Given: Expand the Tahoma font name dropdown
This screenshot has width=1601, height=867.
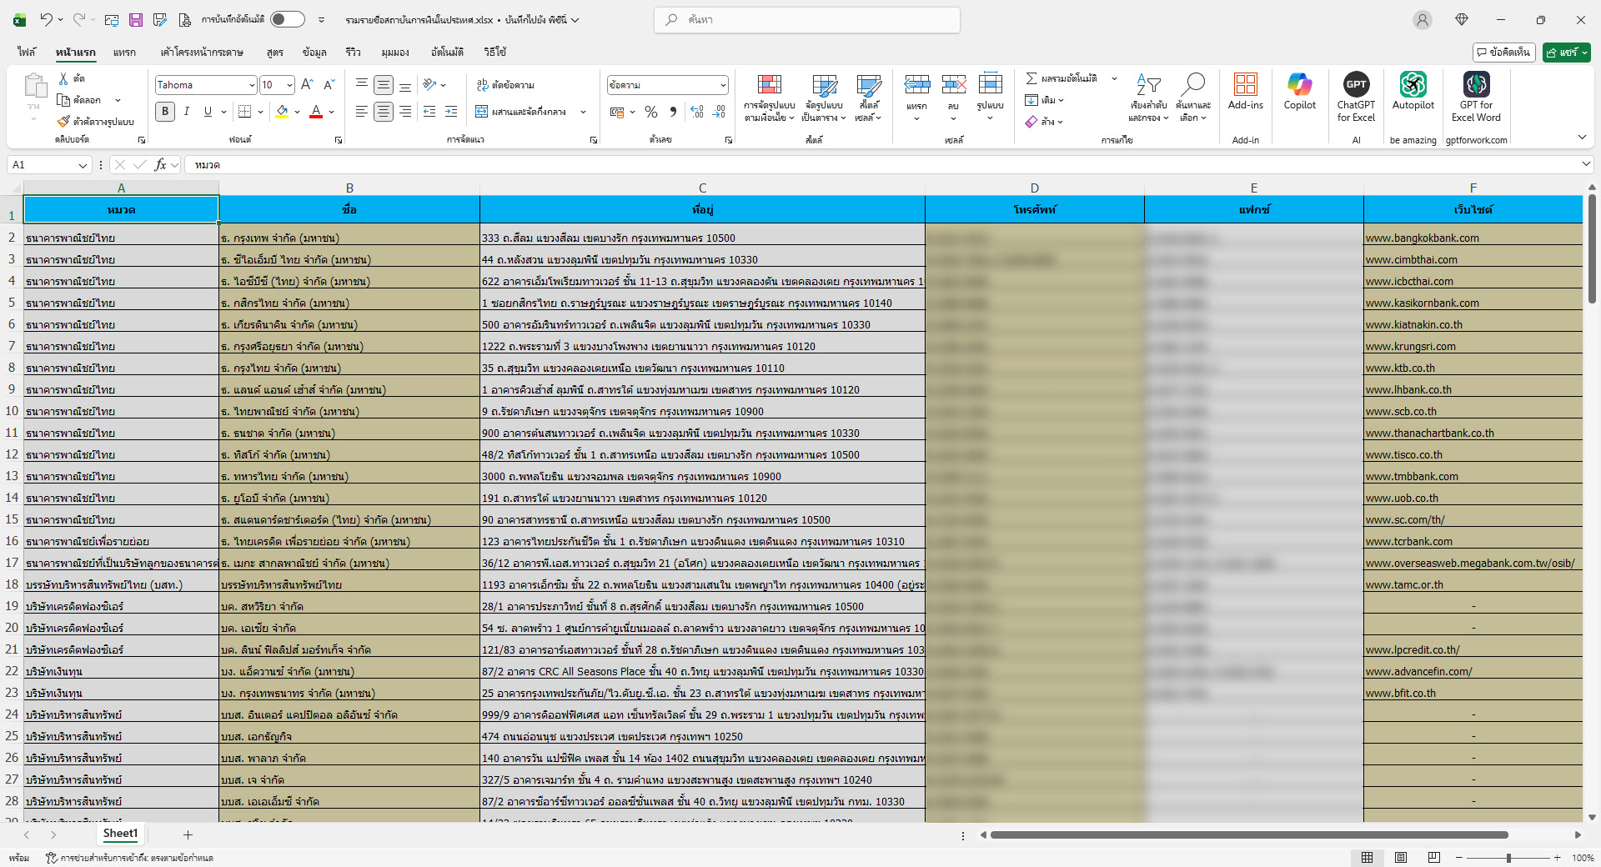Looking at the screenshot, I should [252, 85].
